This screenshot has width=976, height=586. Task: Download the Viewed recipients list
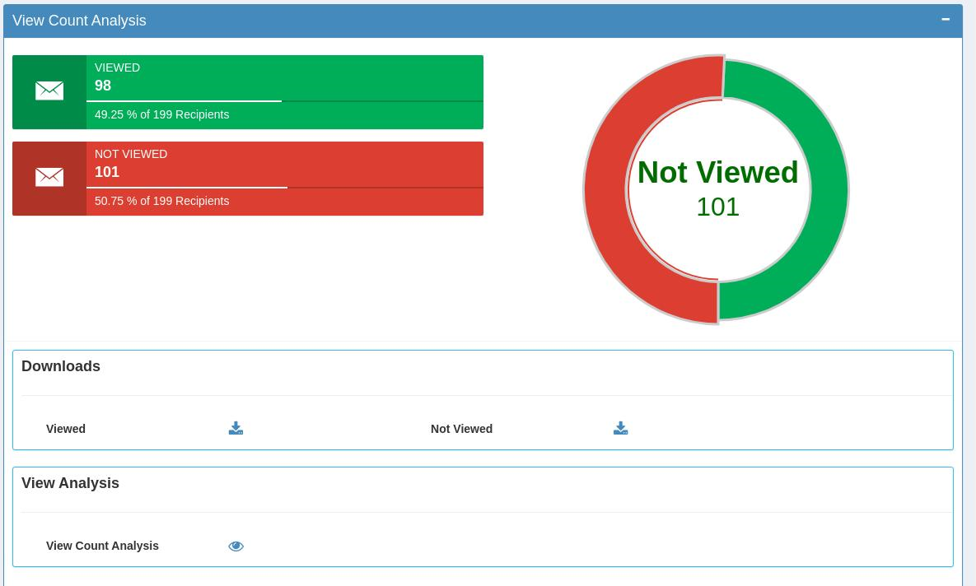coord(236,428)
